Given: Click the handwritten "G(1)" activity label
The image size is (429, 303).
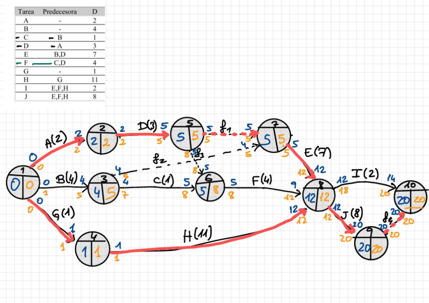Looking at the screenshot, I should (x=63, y=214).
